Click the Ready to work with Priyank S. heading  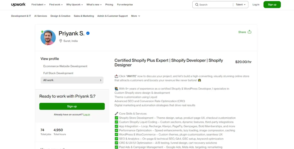[x=67, y=96]
